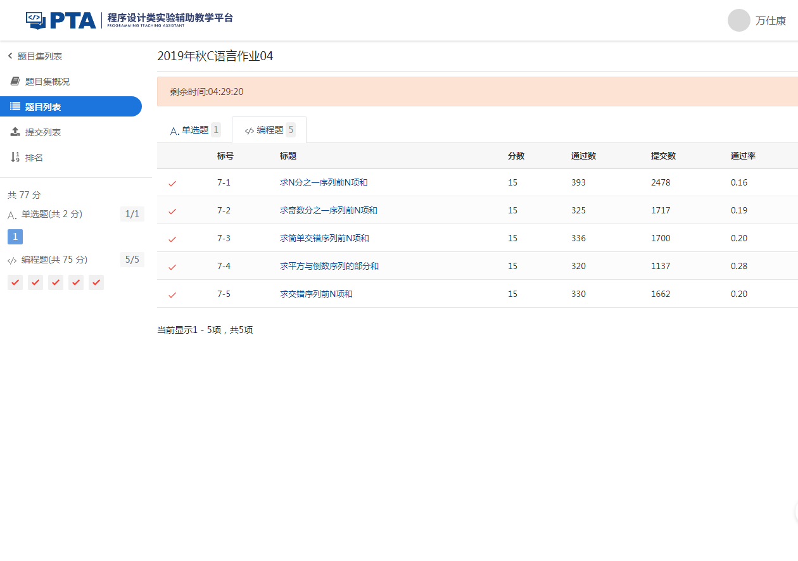Screen dimensions: 798x561
Task: Click the 标号 column header
Action: [x=225, y=156]
